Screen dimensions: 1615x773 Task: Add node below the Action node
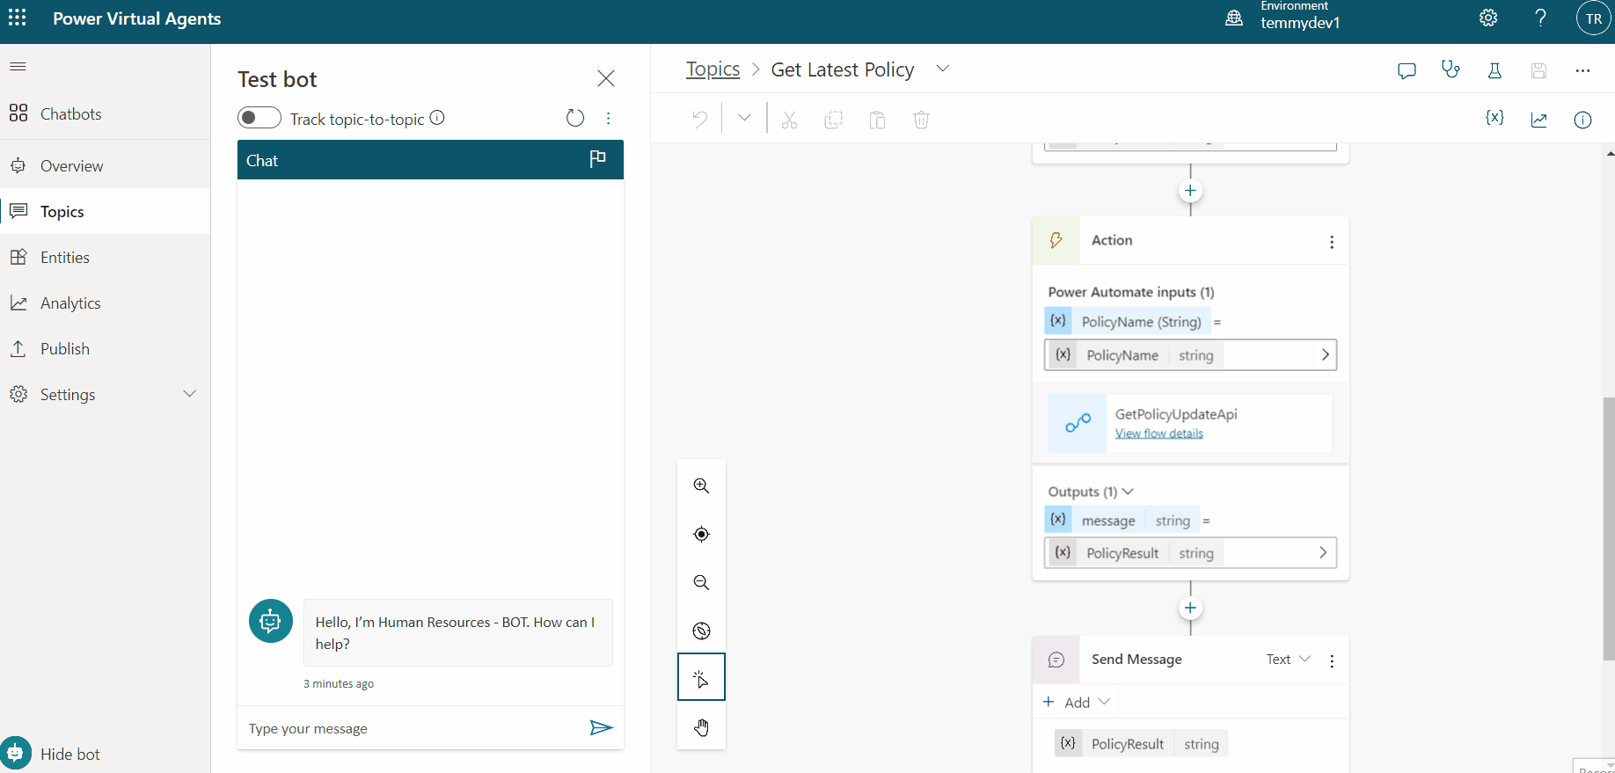[1190, 608]
